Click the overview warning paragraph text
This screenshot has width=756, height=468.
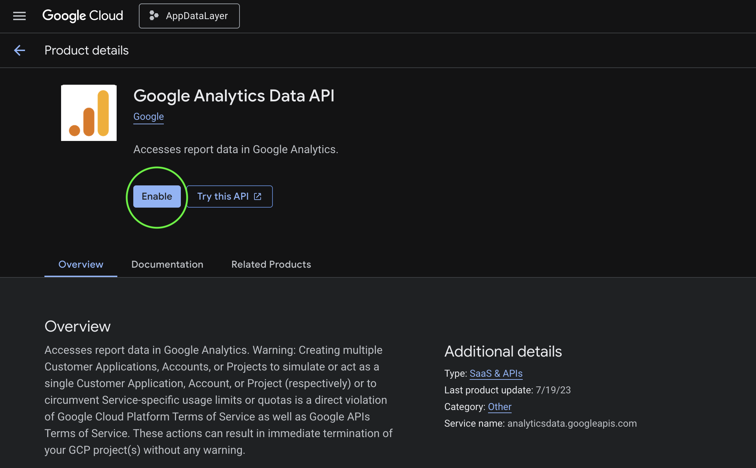tap(219, 400)
